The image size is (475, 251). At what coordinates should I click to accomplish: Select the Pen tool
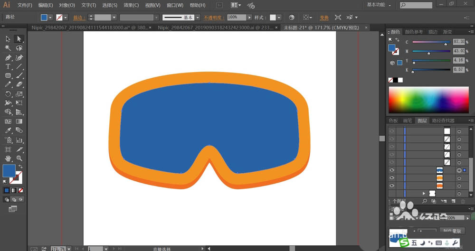[8, 57]
